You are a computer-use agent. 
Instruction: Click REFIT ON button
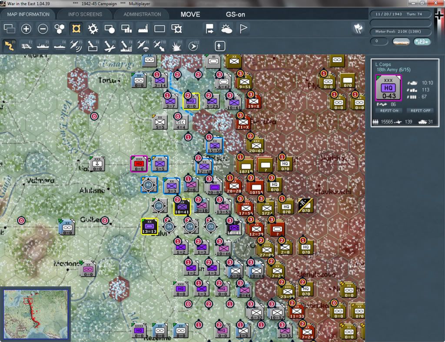coord(389,111)
